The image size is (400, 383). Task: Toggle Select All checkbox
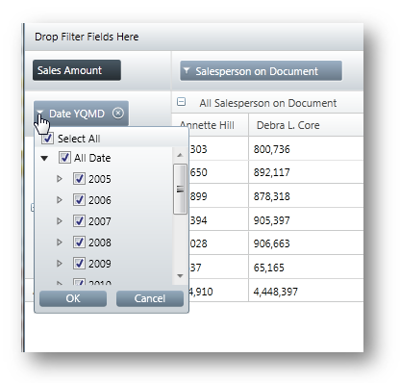pyautogui.click(x=47, y=139)
